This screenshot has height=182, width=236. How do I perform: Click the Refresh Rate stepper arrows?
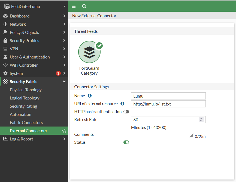pos(201,120)
